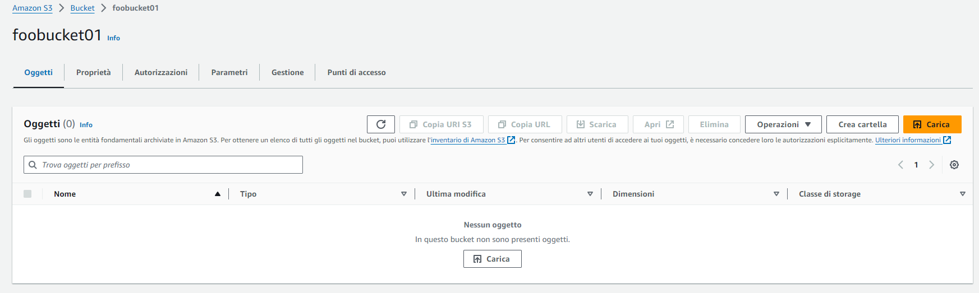The width and height of the screenshot is (979, 293).
Task: Click orange Carica button in toolbar
Action: 932,124
